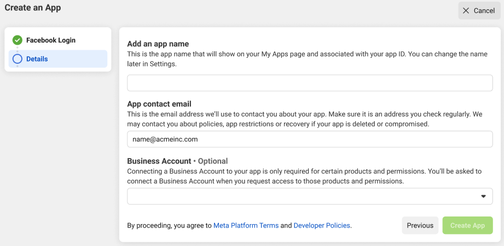Click the 'Create an App' page title
504x246 pixels.
(x=33, y=8)
